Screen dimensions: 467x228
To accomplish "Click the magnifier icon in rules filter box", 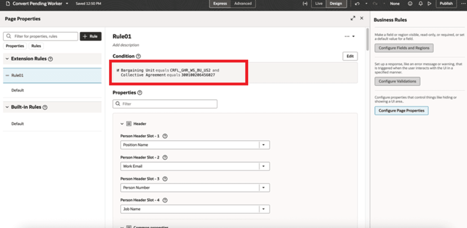I will click(x=9, y=36).
